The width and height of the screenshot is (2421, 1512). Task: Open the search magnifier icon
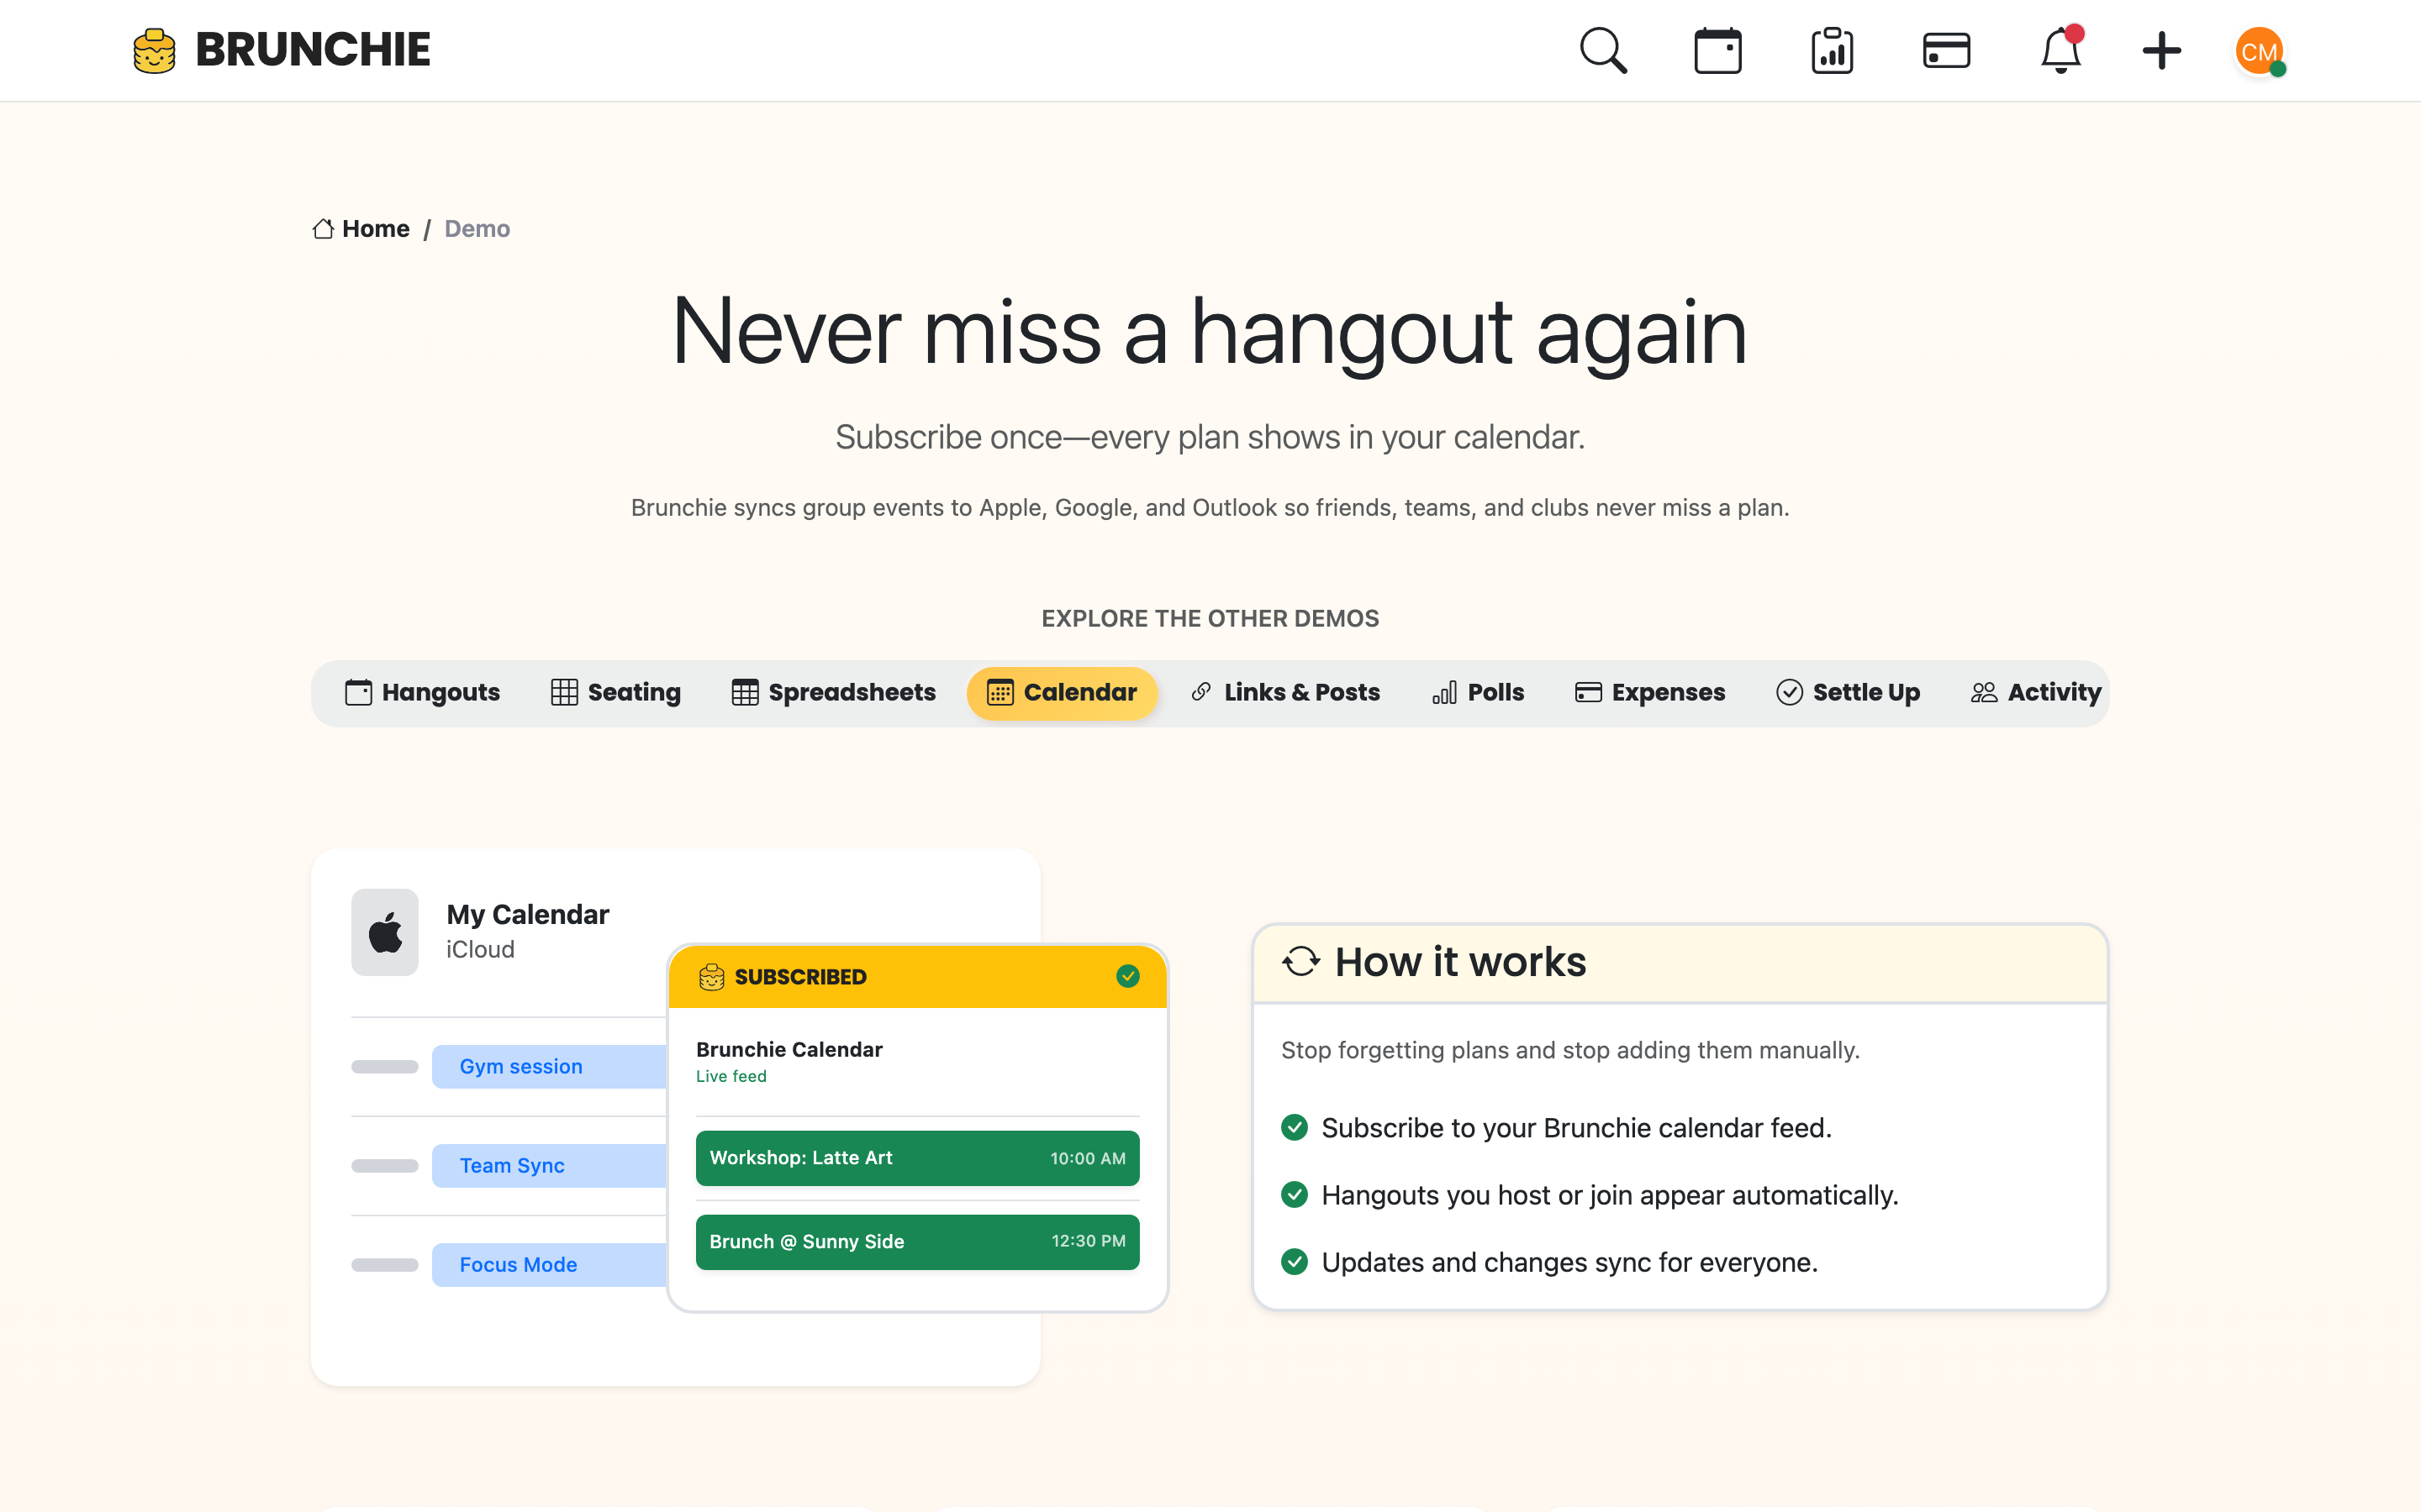click(1603, 50)
